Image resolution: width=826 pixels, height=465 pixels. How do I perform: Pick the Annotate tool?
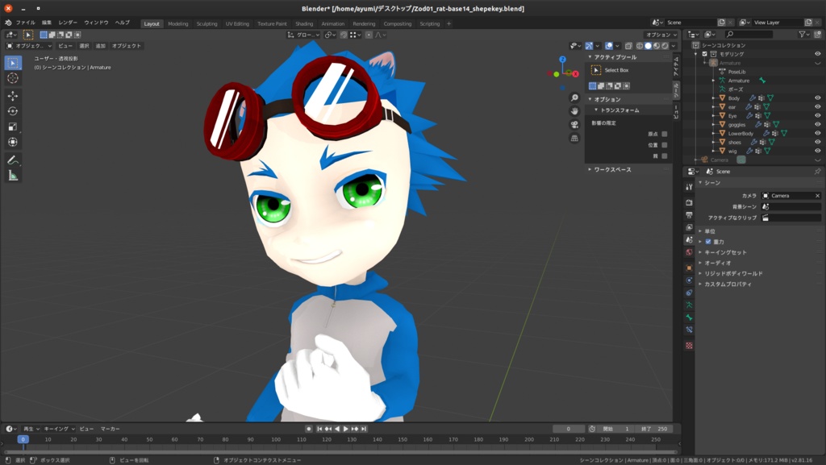[x=13, y=160]
